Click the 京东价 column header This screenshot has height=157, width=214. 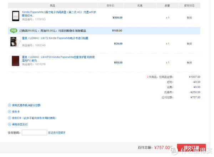point(111,6)
